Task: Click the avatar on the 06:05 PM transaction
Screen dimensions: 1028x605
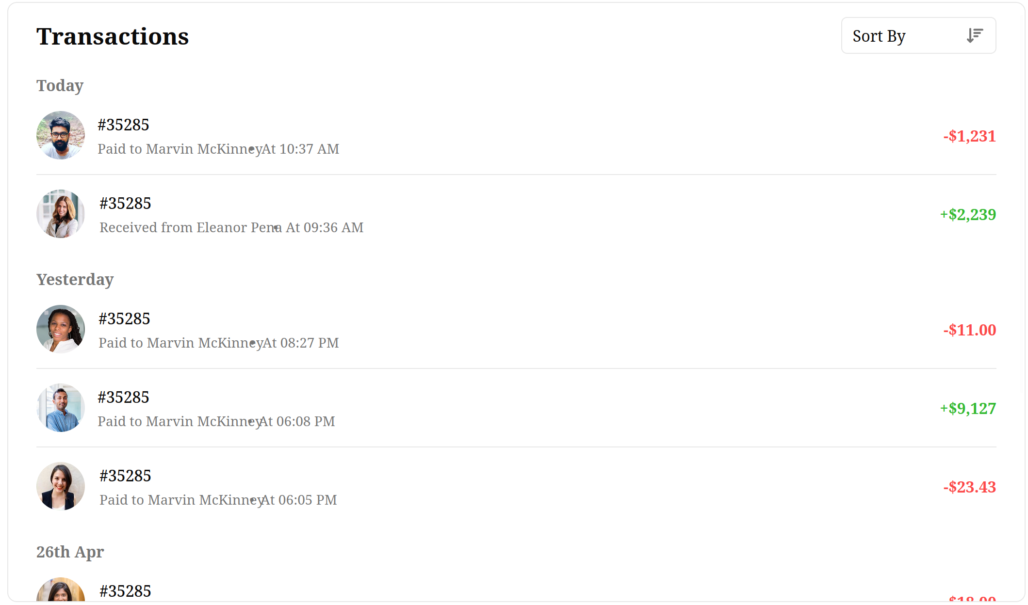Action: [61, 486]
